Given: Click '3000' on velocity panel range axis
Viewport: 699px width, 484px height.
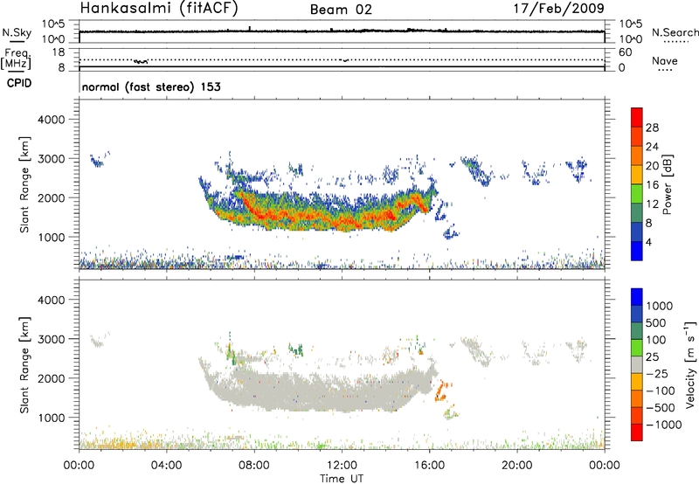Looking at the screenshot, I should 52,339.
